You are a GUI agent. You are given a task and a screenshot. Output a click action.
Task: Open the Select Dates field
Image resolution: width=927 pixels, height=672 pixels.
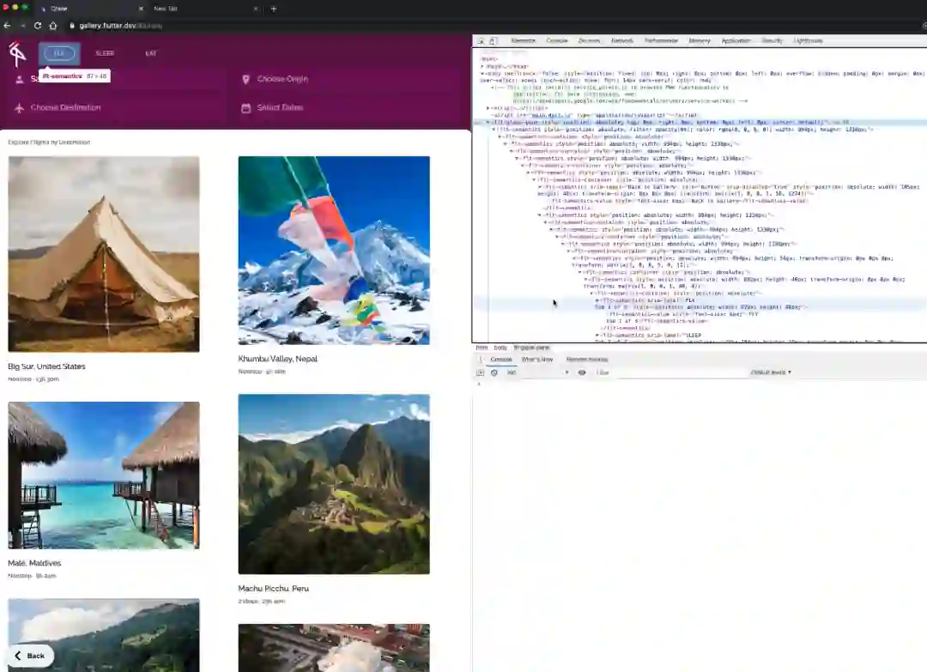coord(348,107)
